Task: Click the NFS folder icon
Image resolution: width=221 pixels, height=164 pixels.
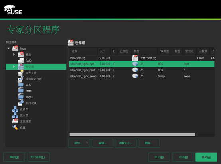Action: click(21, 85)
